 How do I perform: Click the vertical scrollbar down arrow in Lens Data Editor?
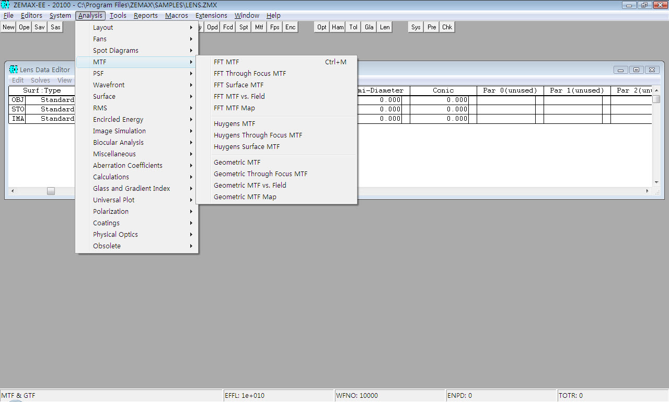(657, 182)
